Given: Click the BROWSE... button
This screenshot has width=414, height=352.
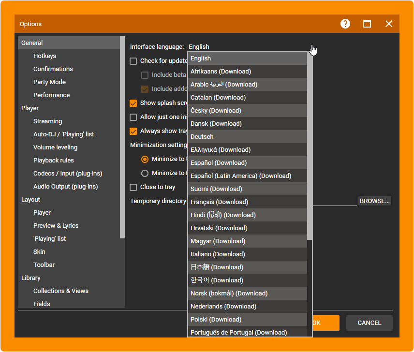Looking at the screenshot, I should click(374, 201).
